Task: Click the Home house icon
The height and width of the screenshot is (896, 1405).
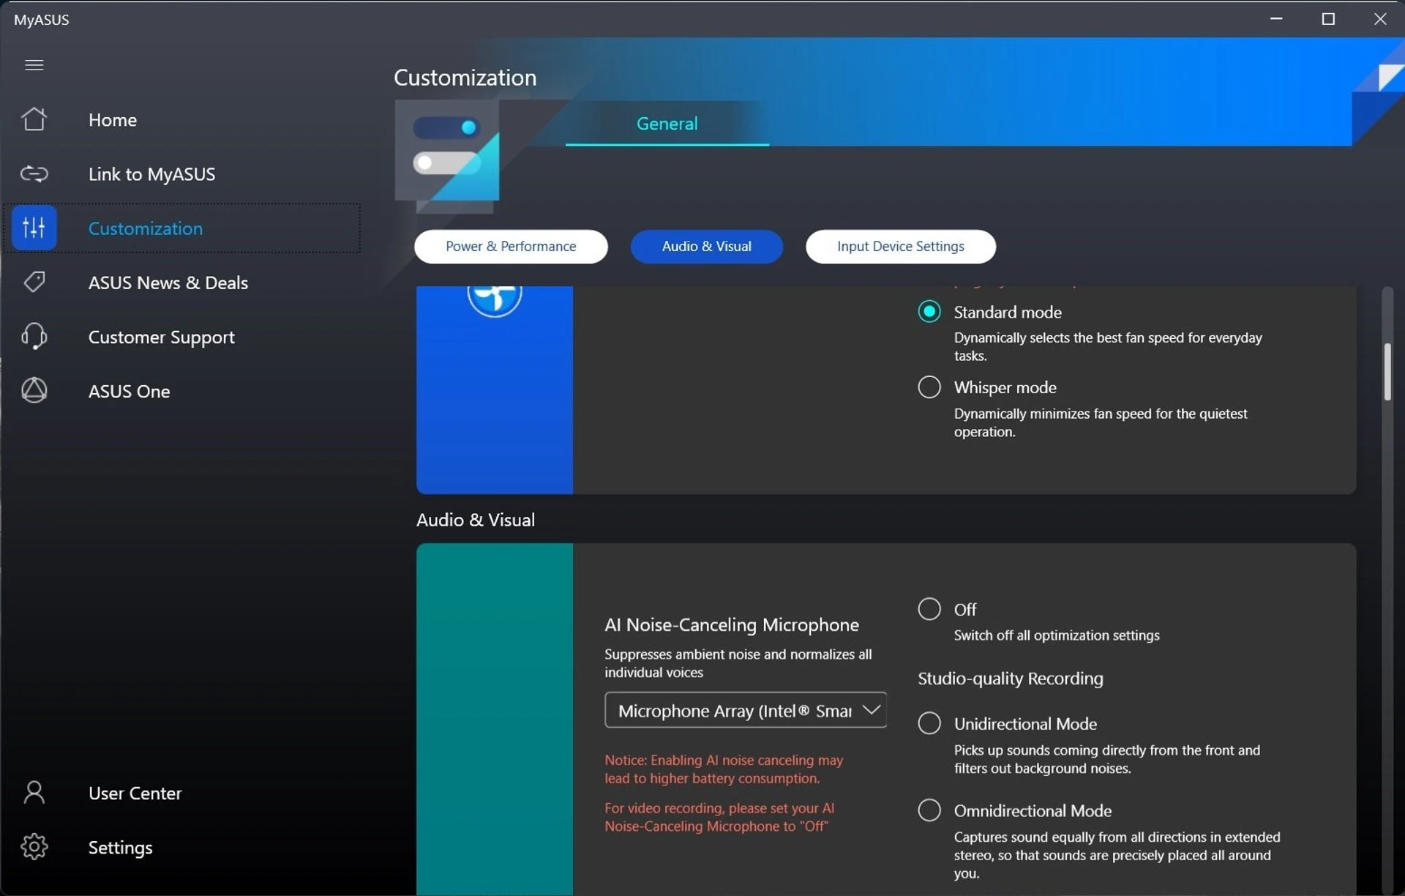Action: click(x=34, y=119)
